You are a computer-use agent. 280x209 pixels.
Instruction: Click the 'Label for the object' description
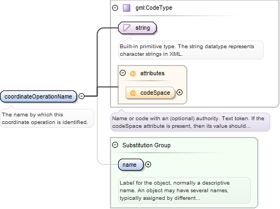184,191
